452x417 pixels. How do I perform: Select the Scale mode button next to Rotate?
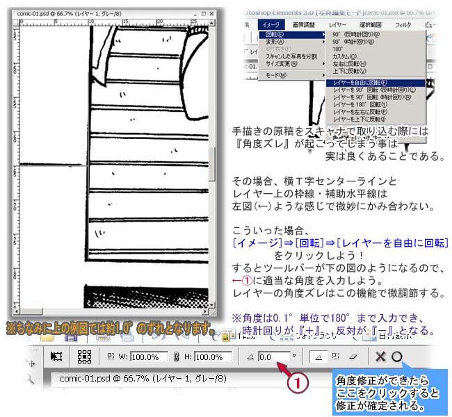(x=335, y=357)
